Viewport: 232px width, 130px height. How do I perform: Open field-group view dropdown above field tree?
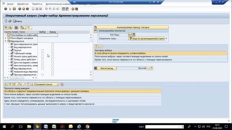pos(23,28)
